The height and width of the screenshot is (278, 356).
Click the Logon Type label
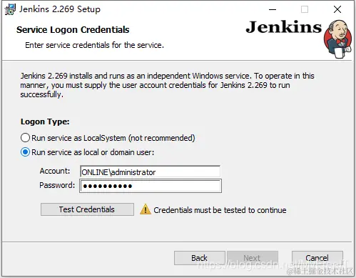coord(45,121)
